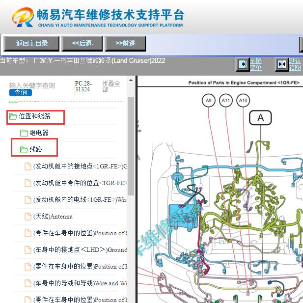Viewport: 303px width, 303px height.
Task: Open the (天线)Antenna document
Action: pyautogui.click(x=53, y=217)
